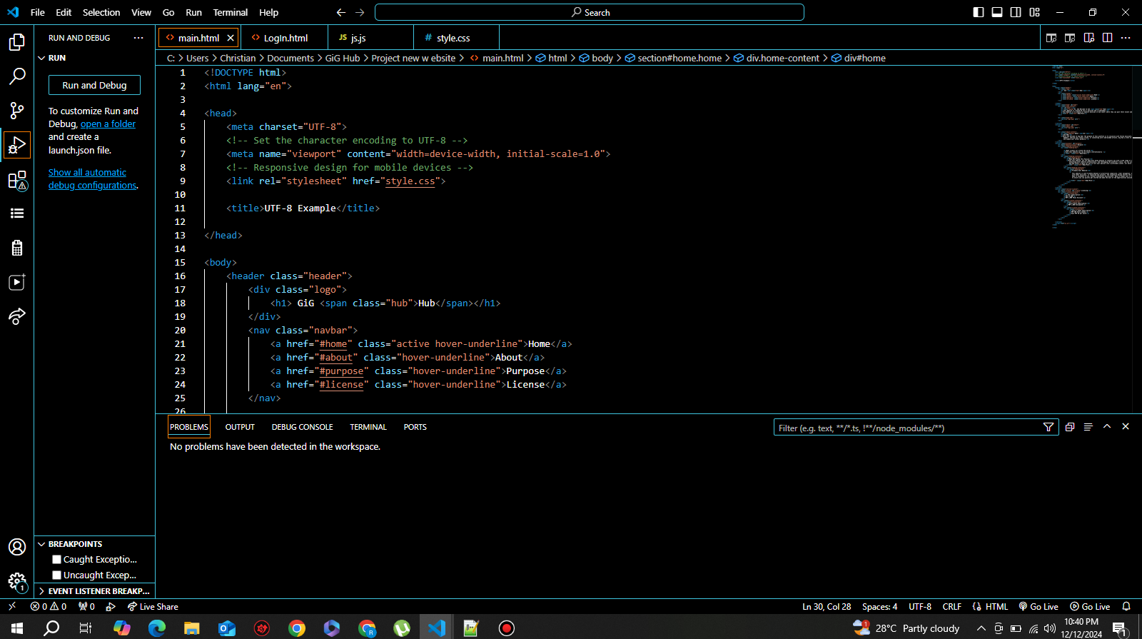
Task: Click the 'open a folder' link
Action: click(x=108, y=124)
